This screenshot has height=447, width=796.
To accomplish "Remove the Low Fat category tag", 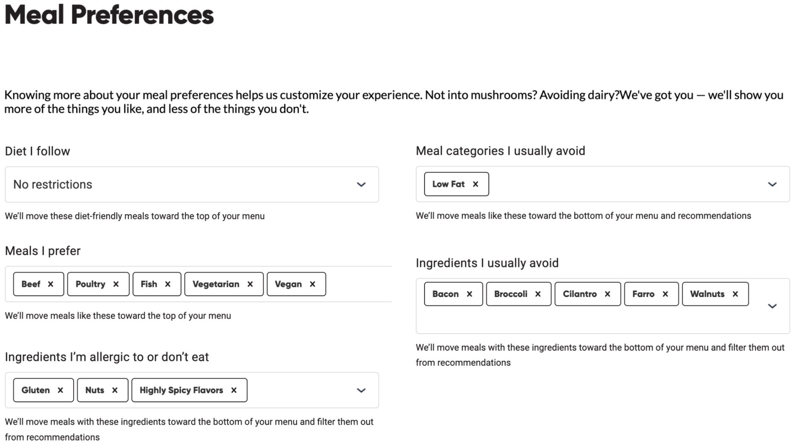I will coord(475,184).
